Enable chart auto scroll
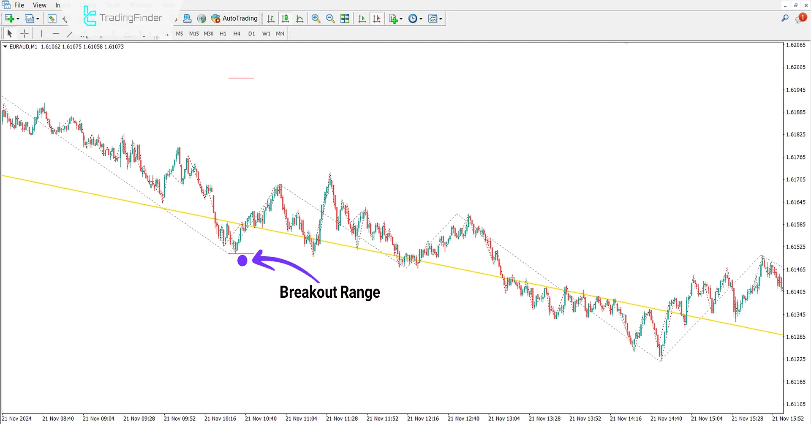Image resolution: width=811 pixels, height=424 pixels. point(362,19)
